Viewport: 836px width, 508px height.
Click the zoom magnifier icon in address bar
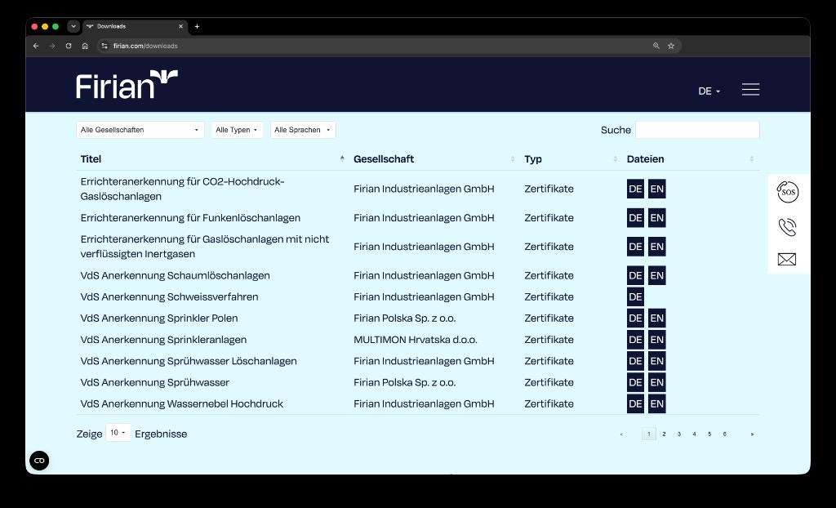(x=656, y=46)
